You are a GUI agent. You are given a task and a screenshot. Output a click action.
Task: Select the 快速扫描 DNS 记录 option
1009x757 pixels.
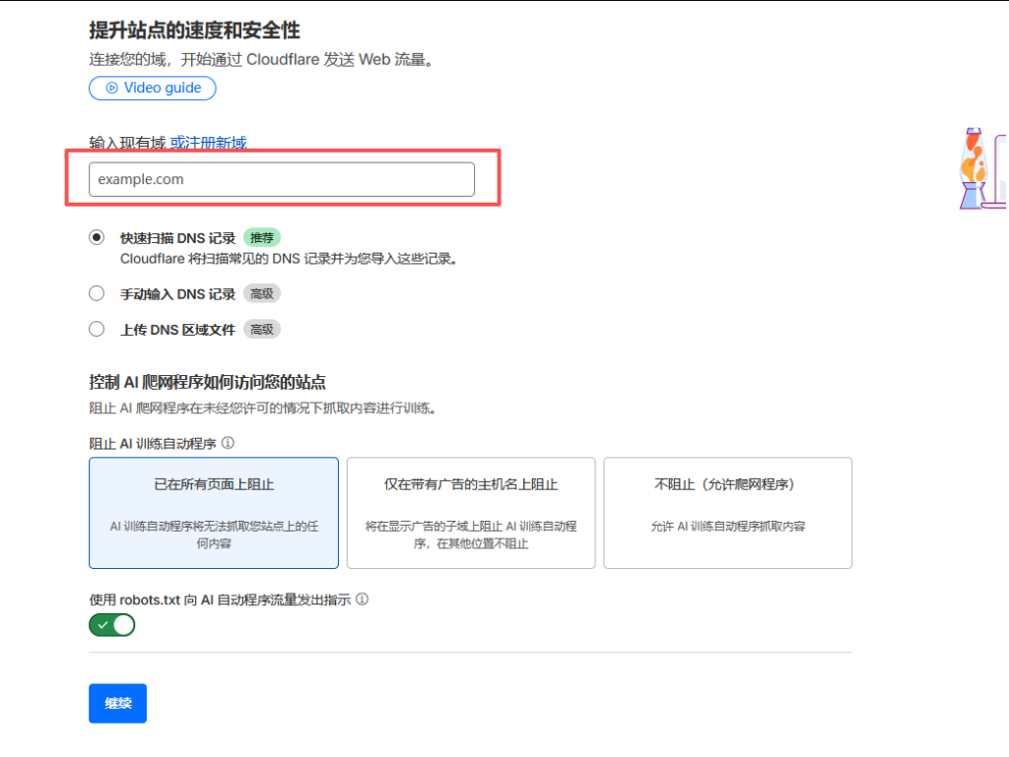pos(97,237)
